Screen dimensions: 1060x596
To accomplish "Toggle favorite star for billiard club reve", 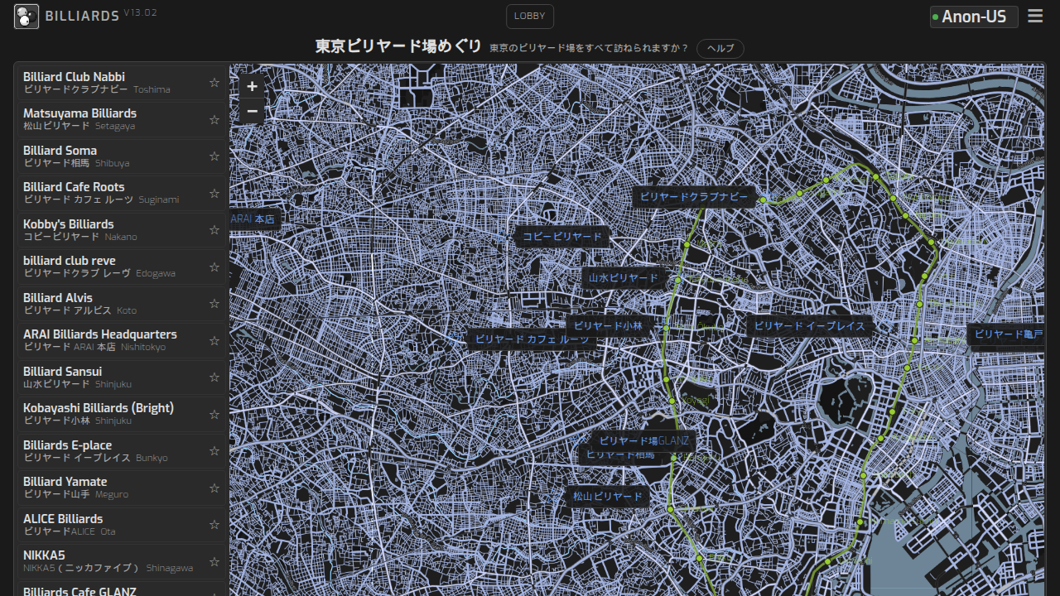I will coord(214,267).
